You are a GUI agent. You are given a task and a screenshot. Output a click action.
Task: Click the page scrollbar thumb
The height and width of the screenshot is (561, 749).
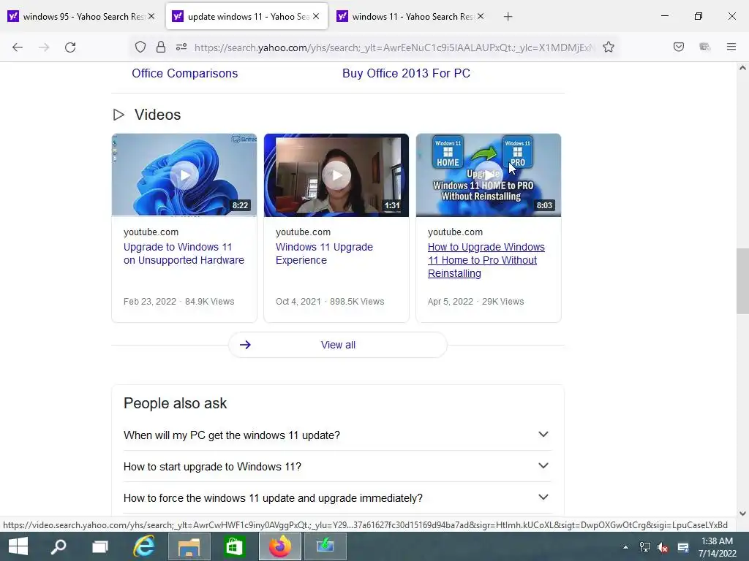click(x=742, y=281)
